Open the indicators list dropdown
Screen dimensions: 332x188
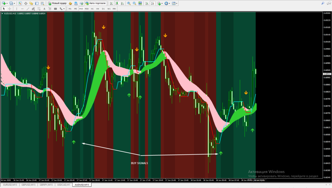tap(160, 3)
